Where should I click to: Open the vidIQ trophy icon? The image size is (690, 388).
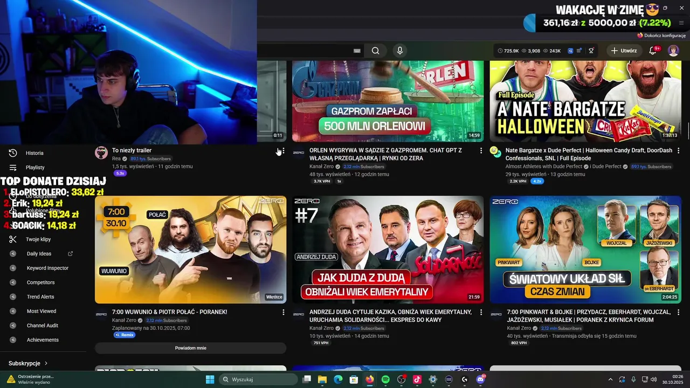pos(591,51)
